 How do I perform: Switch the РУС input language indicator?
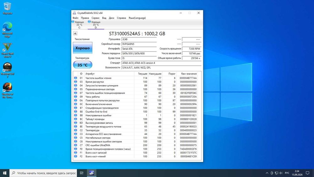click(x=287, y=173)
